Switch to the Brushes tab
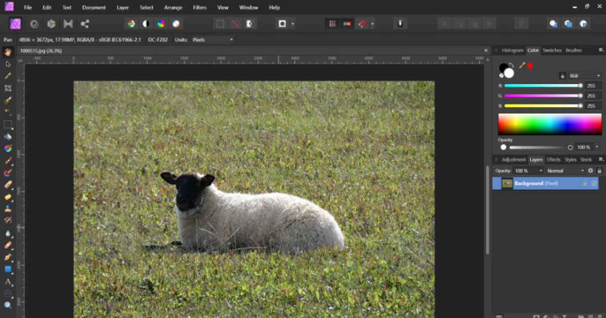This screenshot has height=318, width=606. tap(574, 50)
